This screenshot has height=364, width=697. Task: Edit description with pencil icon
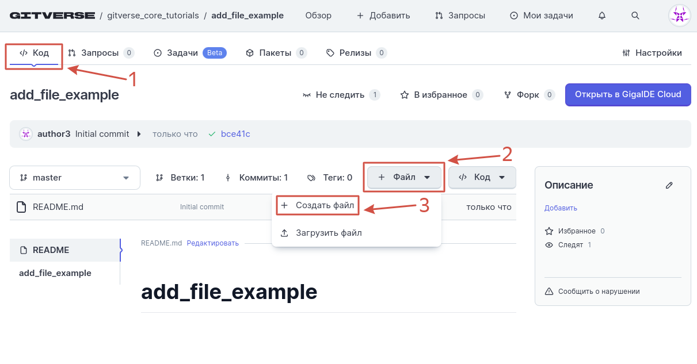pyautogui.click(x=669, y=185)
